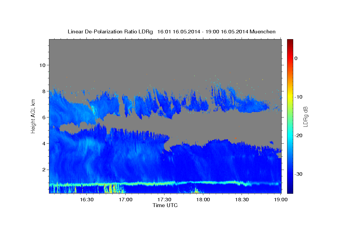
Task: Click the 16:30 time tick label
Action: [x=86, y=200]
